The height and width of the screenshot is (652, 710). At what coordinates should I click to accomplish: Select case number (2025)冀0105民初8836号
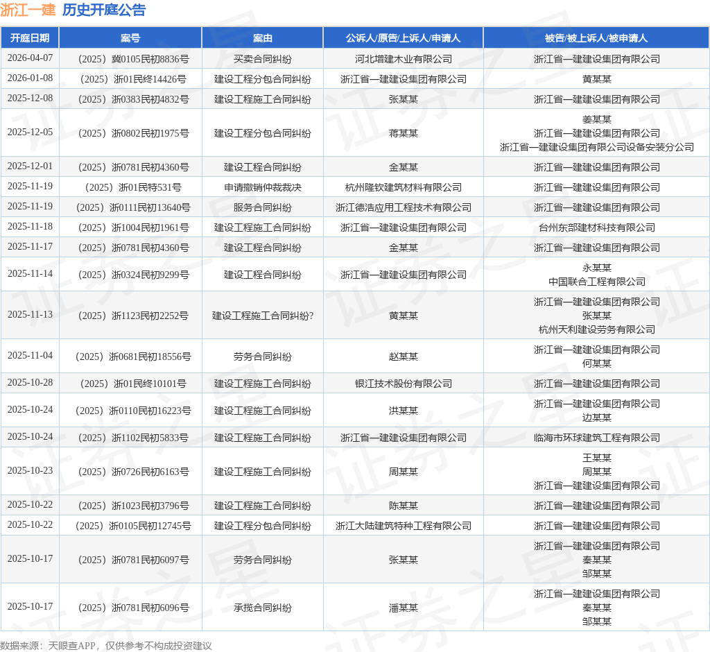click(133, 60)
